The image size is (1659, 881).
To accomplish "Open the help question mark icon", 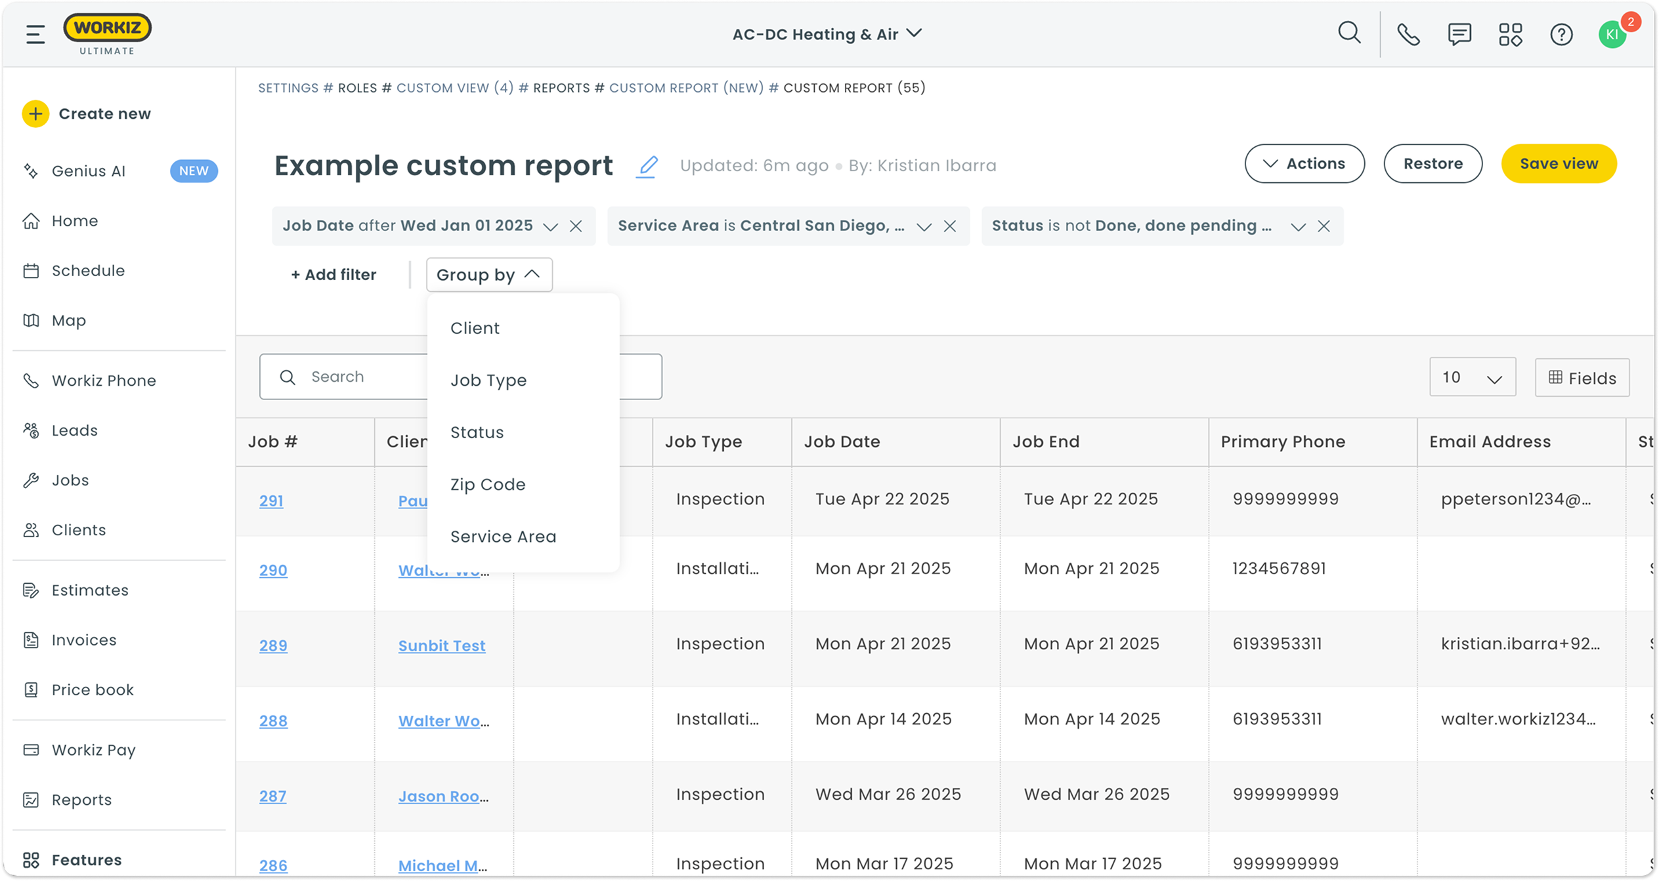I will (x=1561, y=34).
